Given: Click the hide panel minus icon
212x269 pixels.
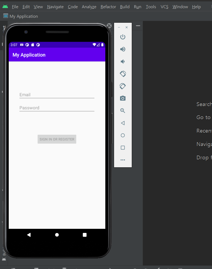Looking at the screenshot, I should point(138,26).
